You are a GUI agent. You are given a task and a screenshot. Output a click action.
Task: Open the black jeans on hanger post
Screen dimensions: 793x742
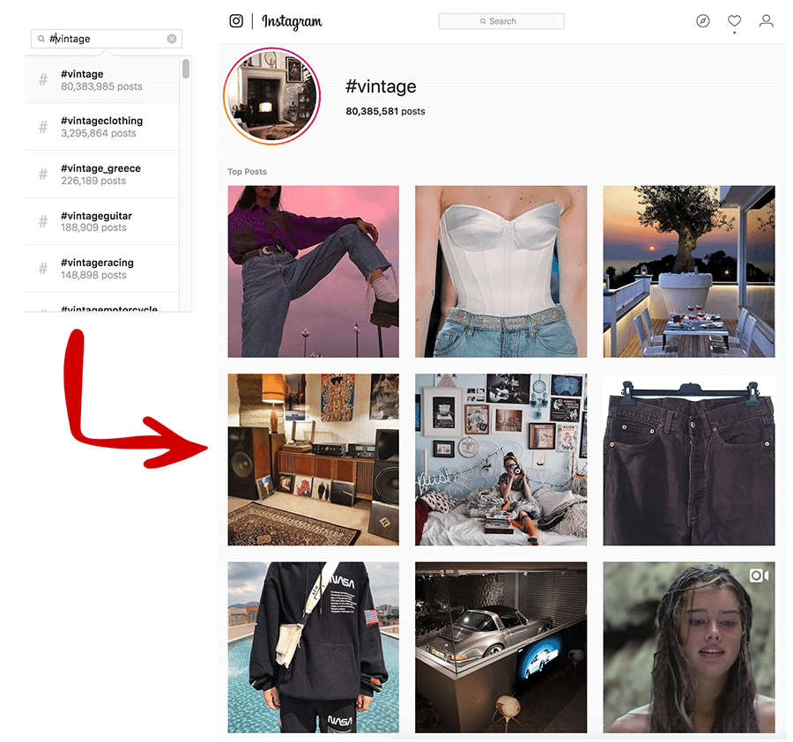tap(689, 460)
